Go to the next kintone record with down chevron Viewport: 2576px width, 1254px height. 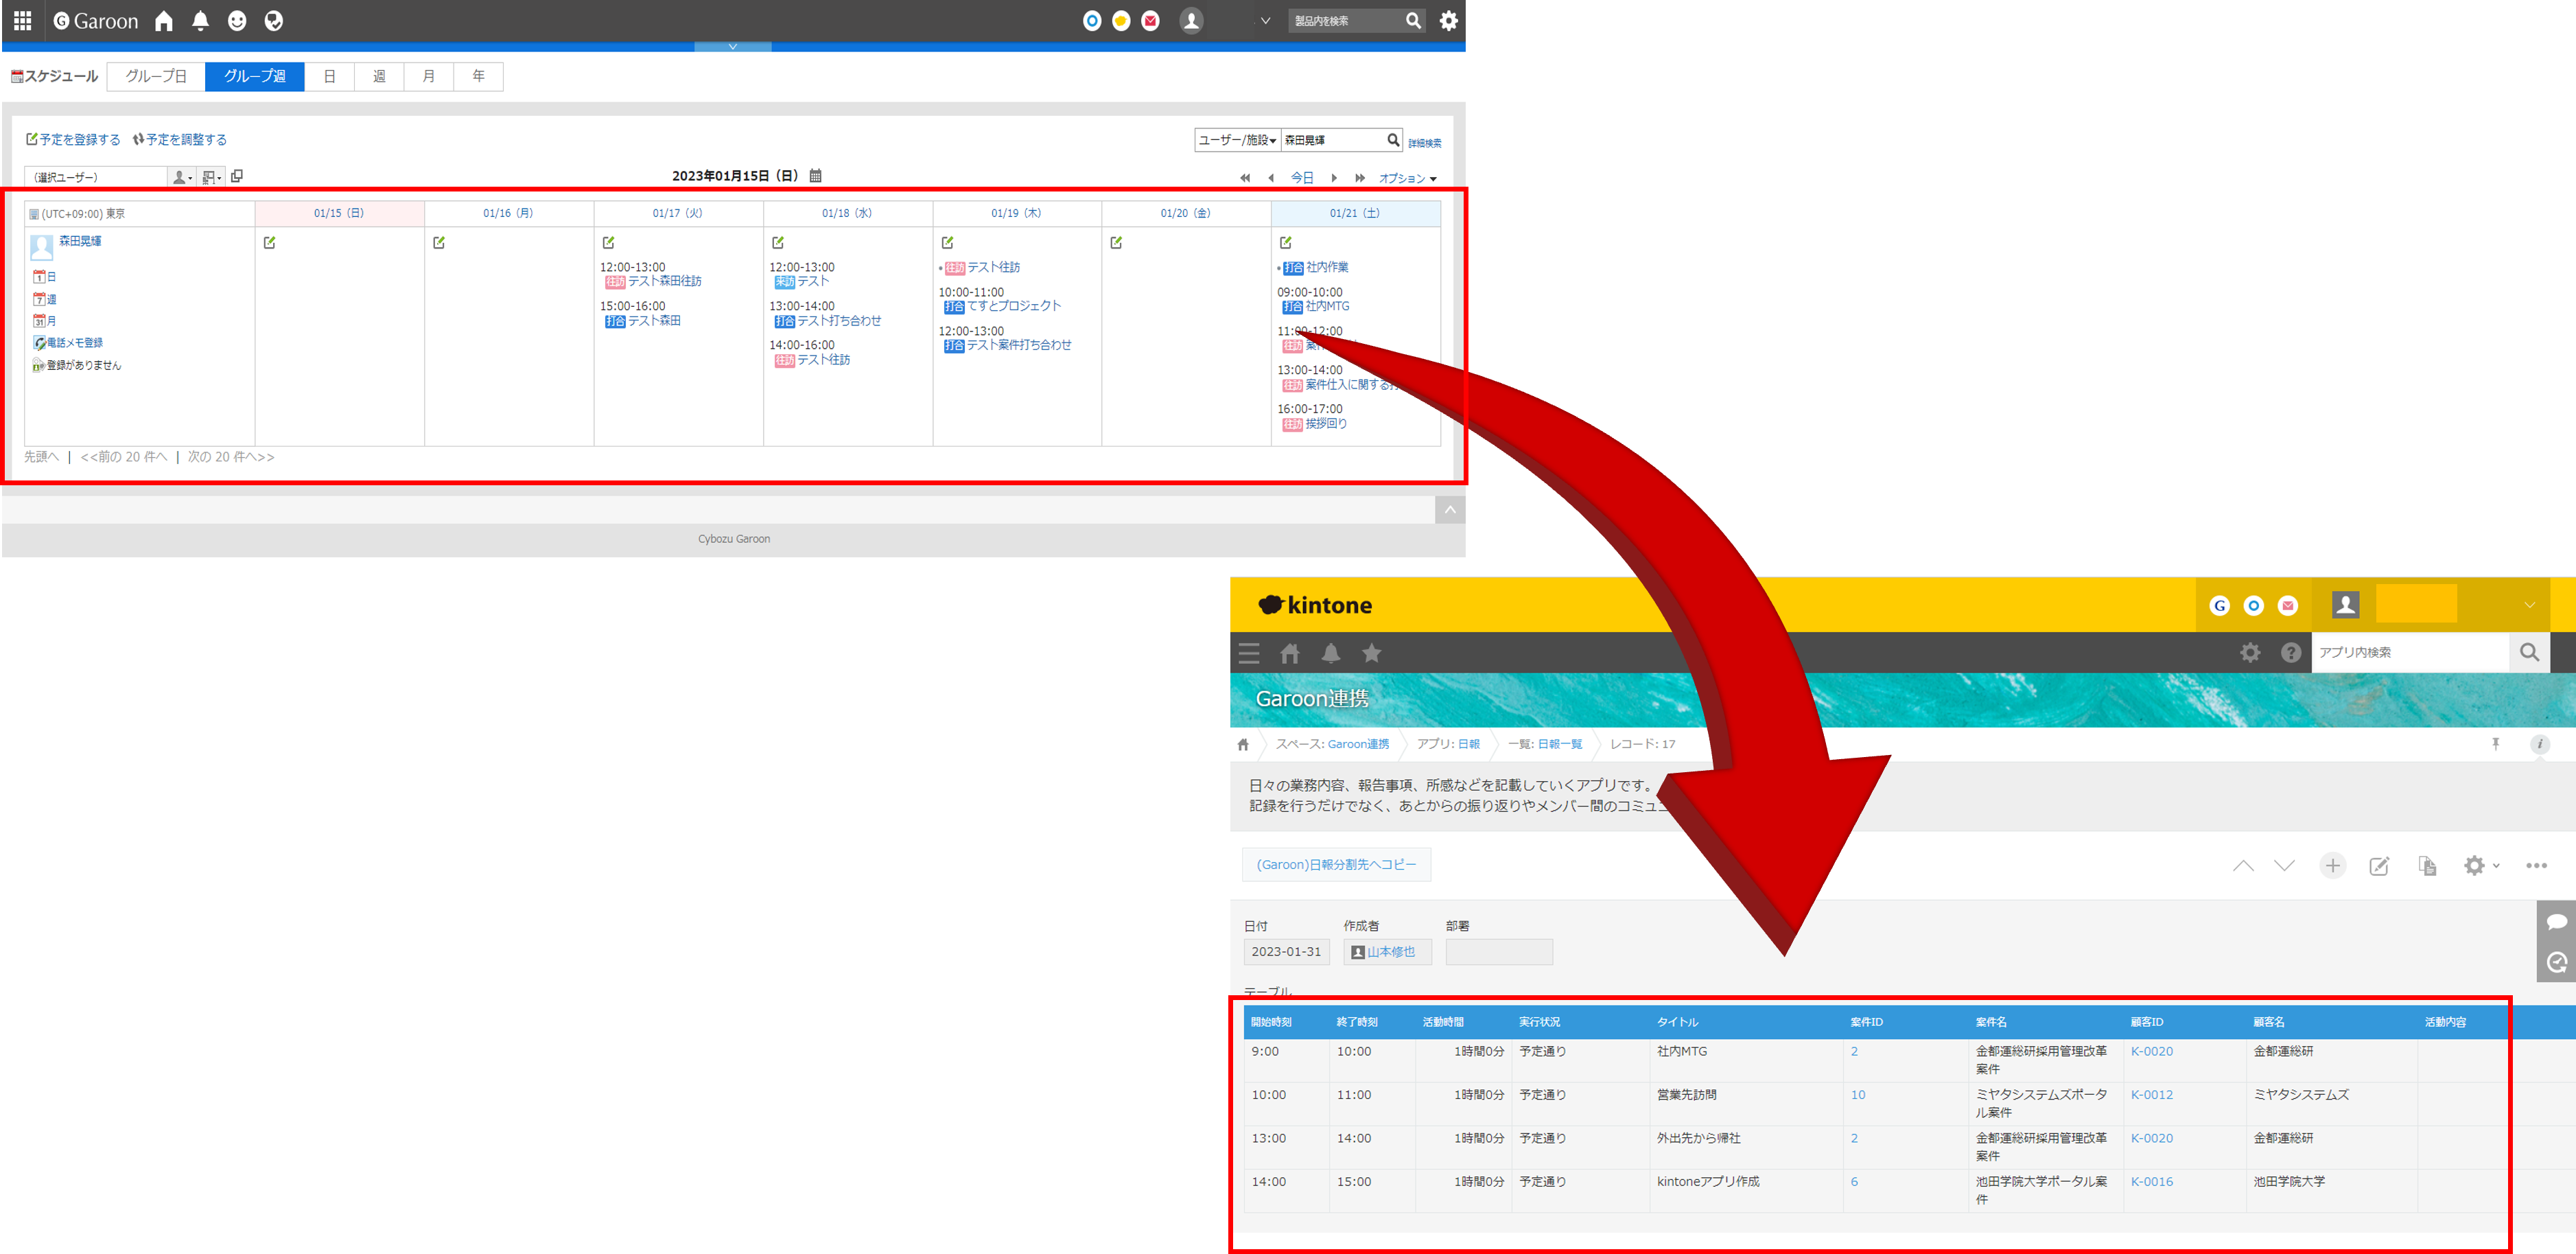point(2284,866)
